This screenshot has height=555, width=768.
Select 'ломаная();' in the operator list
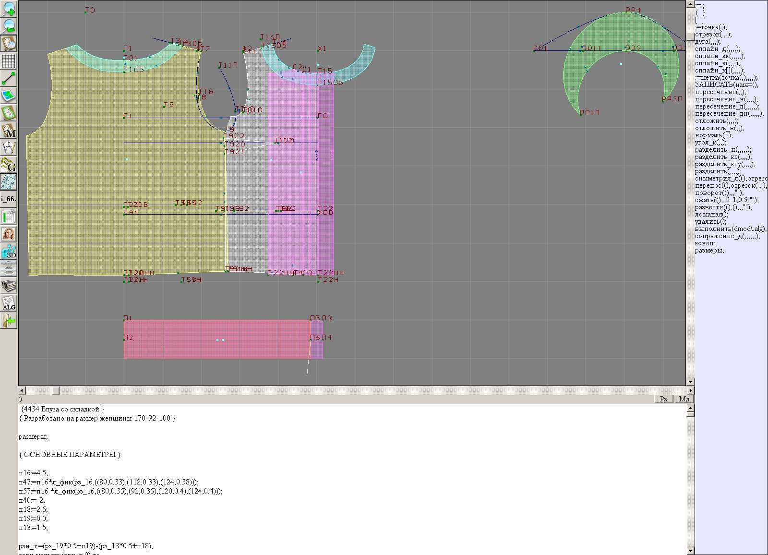click(711, 215)
